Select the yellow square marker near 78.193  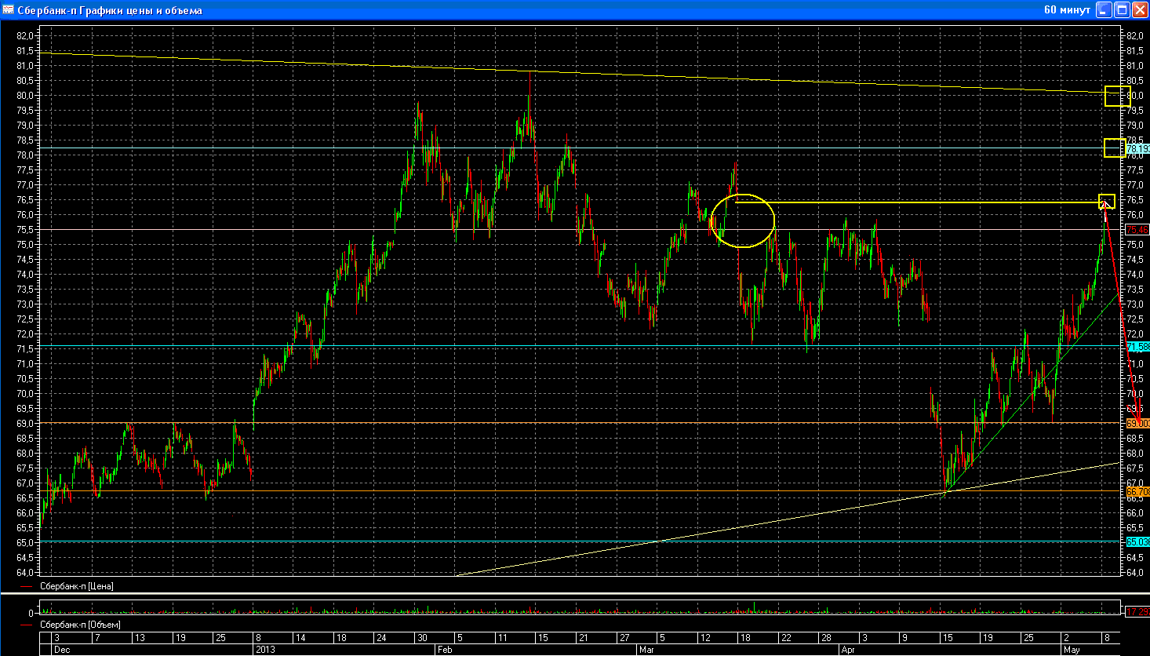click(x=1114, y=148)
